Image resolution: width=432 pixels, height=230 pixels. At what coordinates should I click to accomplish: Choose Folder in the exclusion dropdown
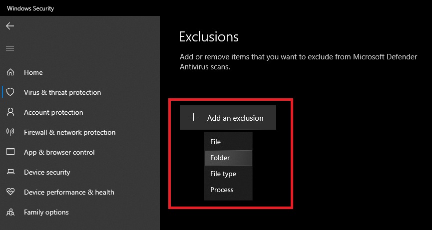[x=220, y=158]
